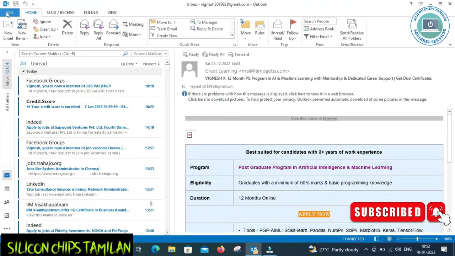Open the taskbar notification center
This screenshot has height=256, width=455.
click(444, 250)
